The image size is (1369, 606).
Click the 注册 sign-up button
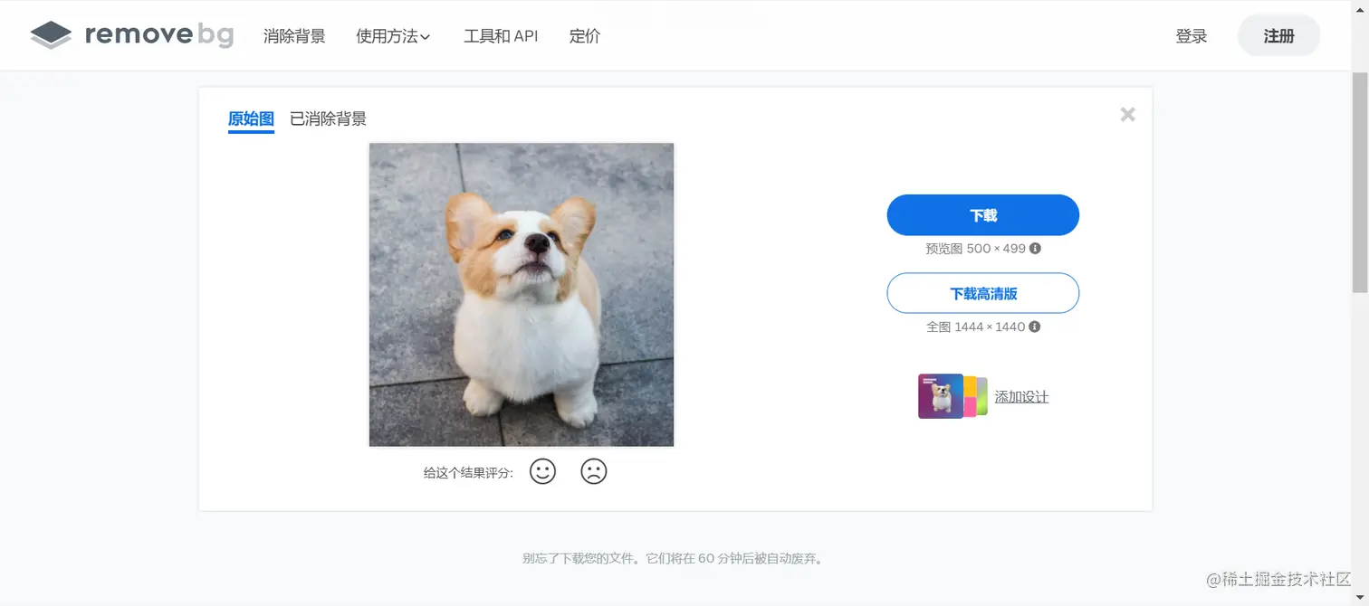coord(1278,36)
